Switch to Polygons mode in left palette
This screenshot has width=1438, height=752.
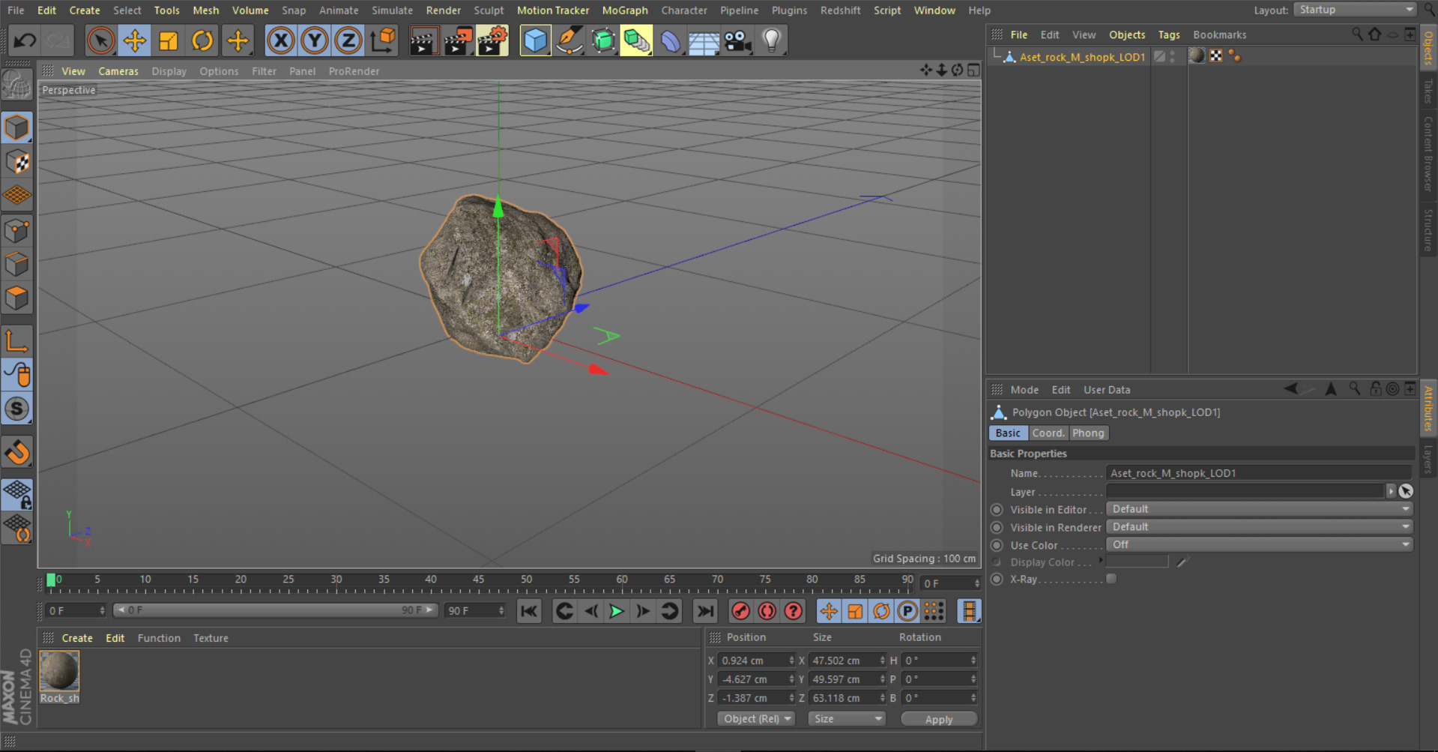pyautogui.click(x=16, y=298)
